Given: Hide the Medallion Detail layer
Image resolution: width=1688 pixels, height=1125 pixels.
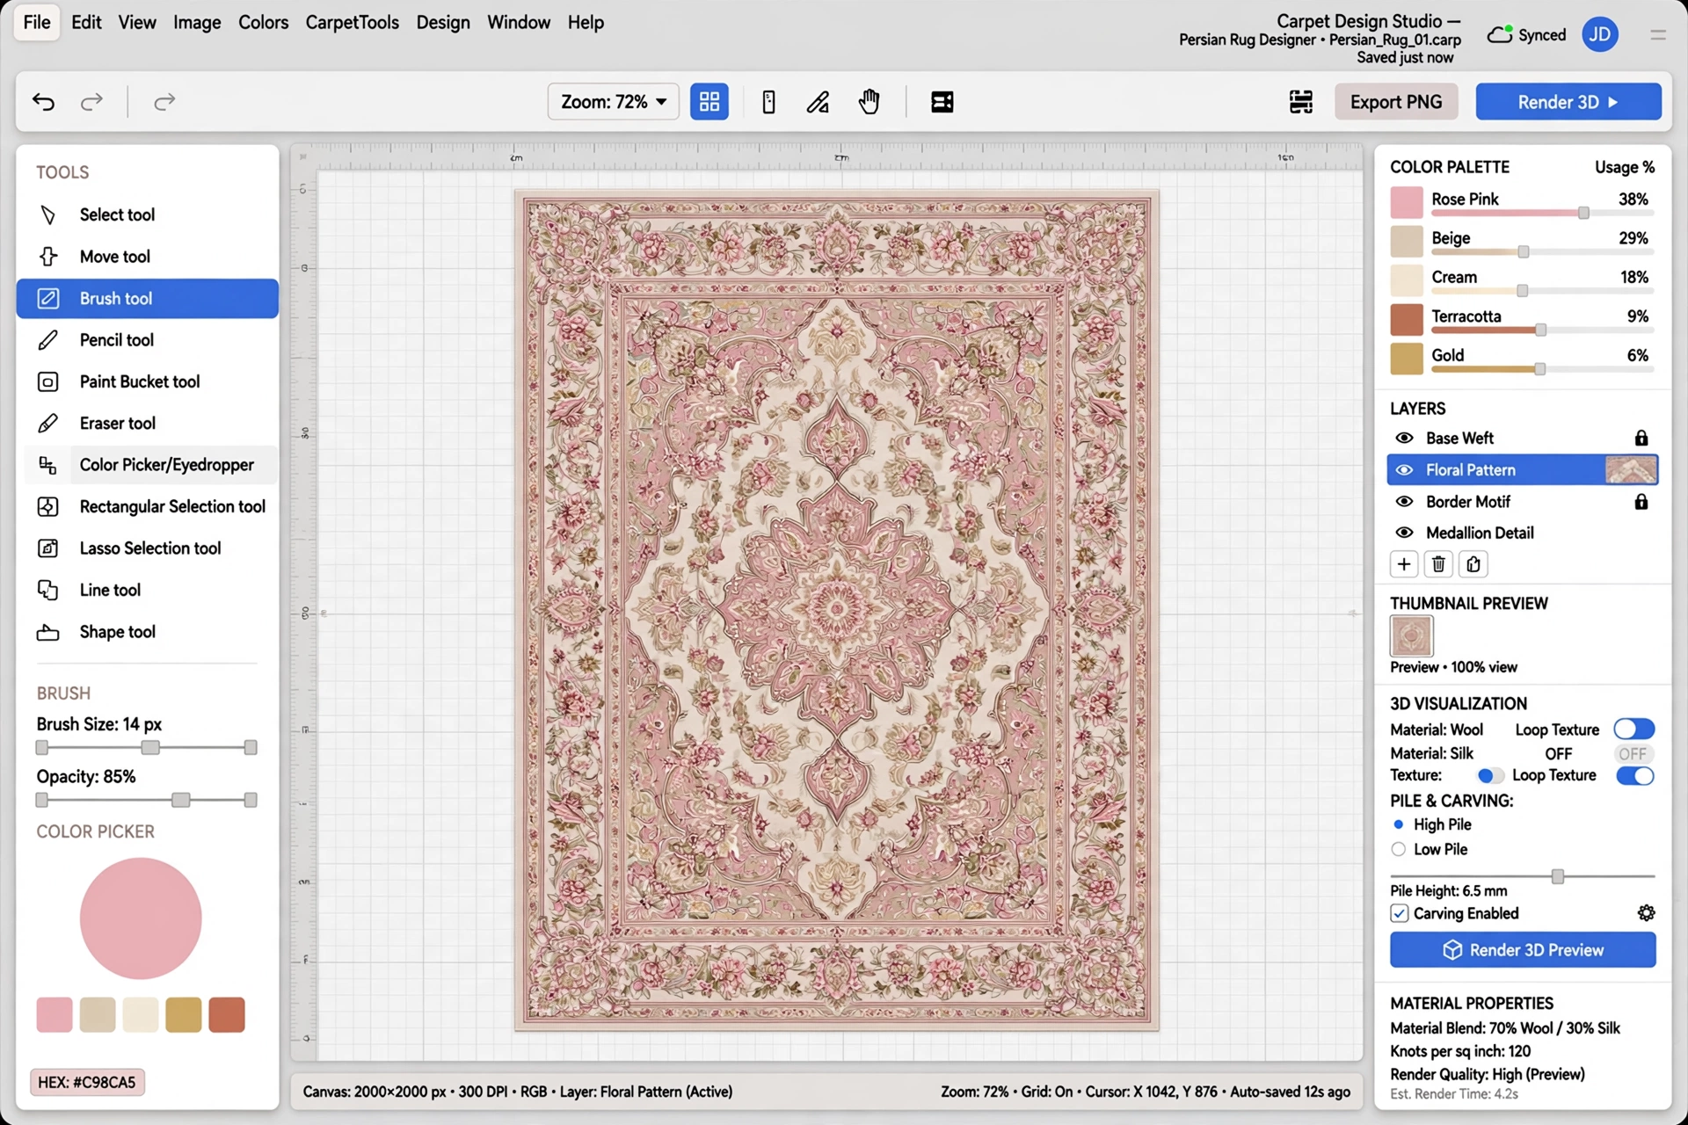Looking at the screenshot, I should click(1404, 533).
